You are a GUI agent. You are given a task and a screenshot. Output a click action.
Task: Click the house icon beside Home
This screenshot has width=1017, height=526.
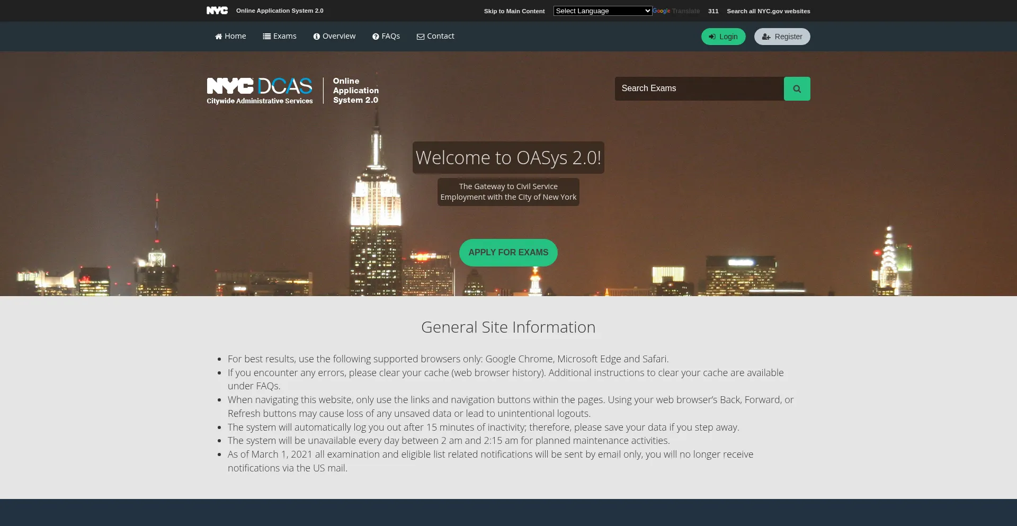(x=218, y=37)
